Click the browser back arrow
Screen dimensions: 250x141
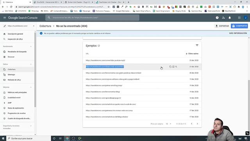(3, 7)
